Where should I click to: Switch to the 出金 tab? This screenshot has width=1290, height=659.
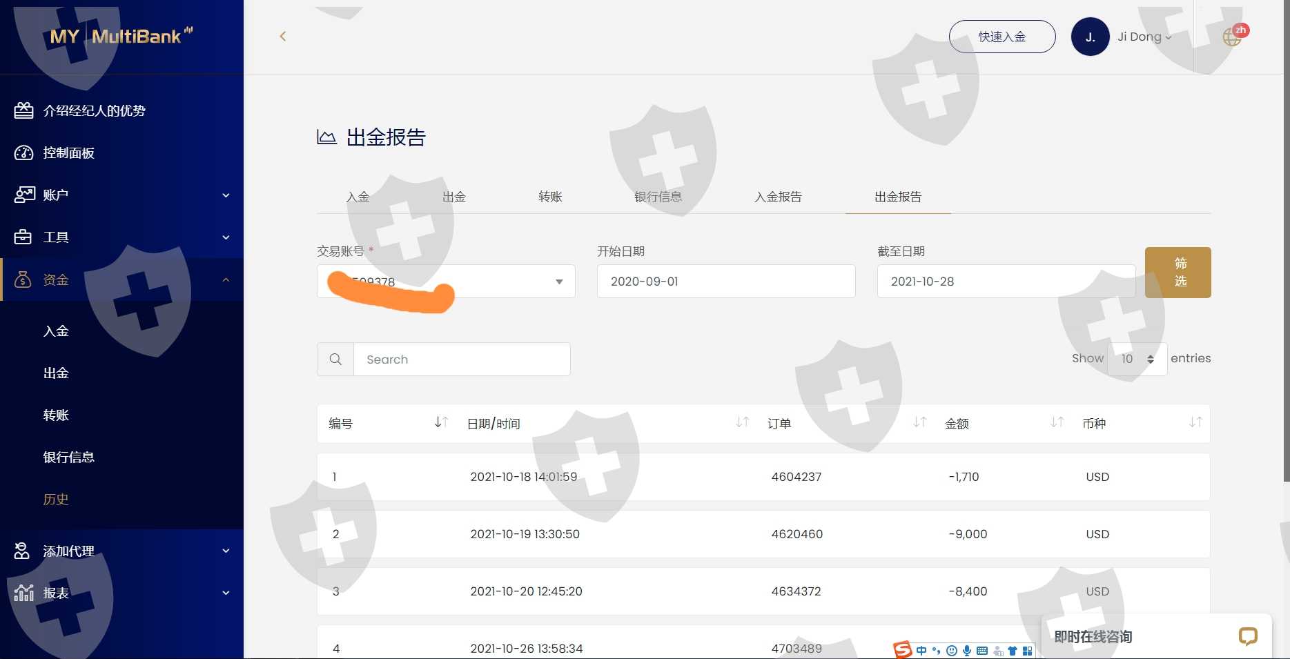tap(454, 197)
